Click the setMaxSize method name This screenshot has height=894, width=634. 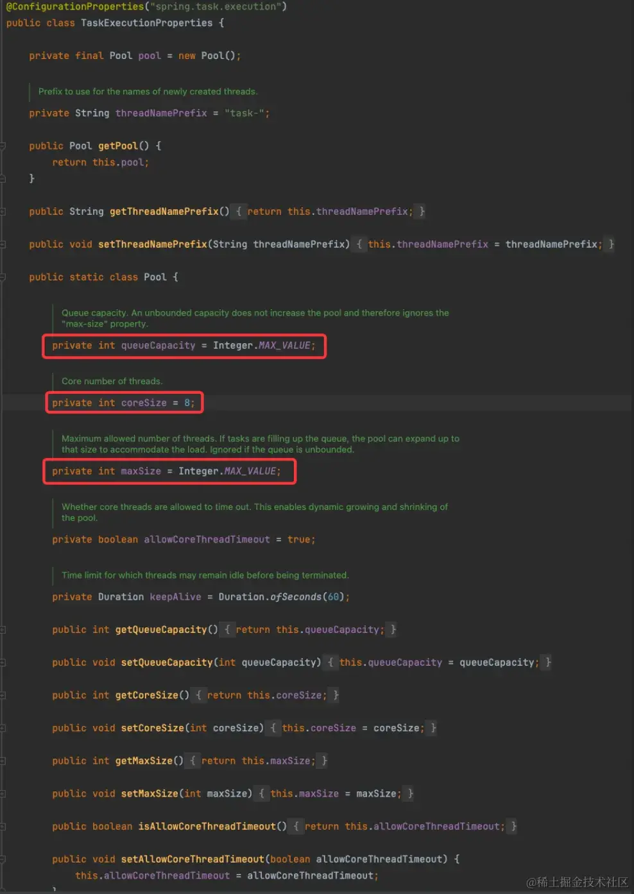point(149,793)
